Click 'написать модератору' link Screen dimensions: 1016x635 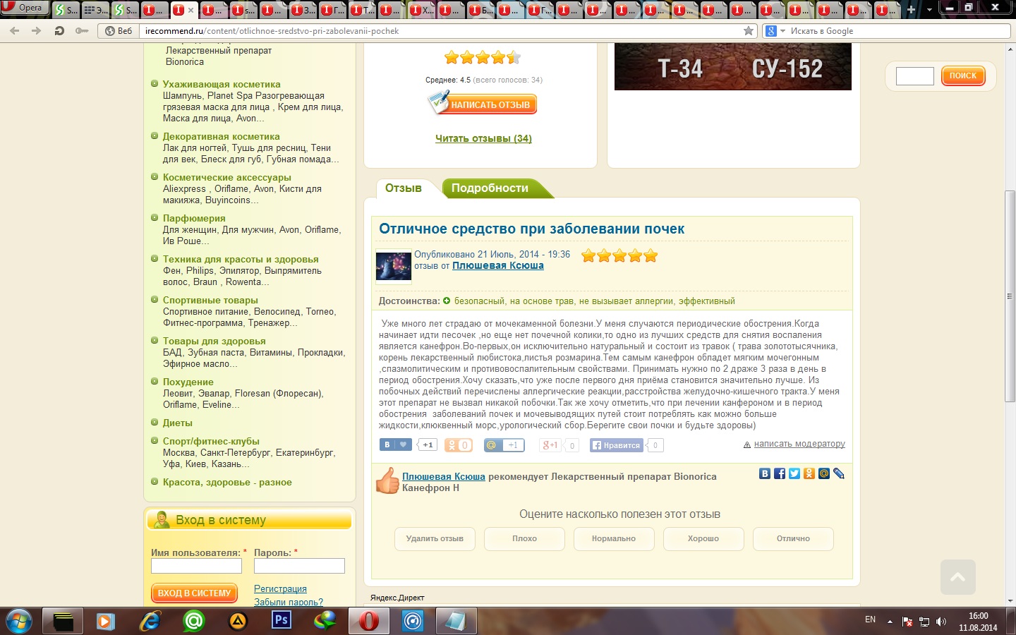click(799, 444)
